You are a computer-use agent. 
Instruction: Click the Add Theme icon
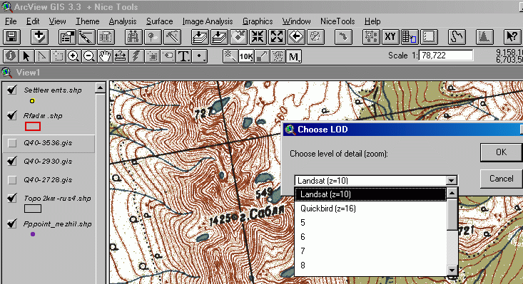coord(39,37)
